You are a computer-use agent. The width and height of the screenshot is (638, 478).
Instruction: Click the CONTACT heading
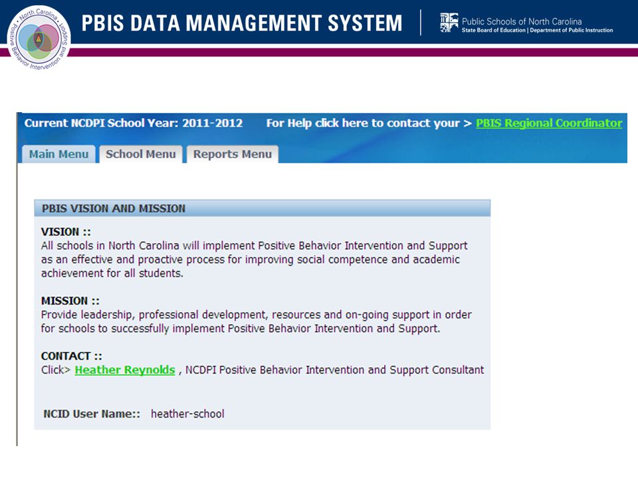pyautogui.click(x=71, y=356)
